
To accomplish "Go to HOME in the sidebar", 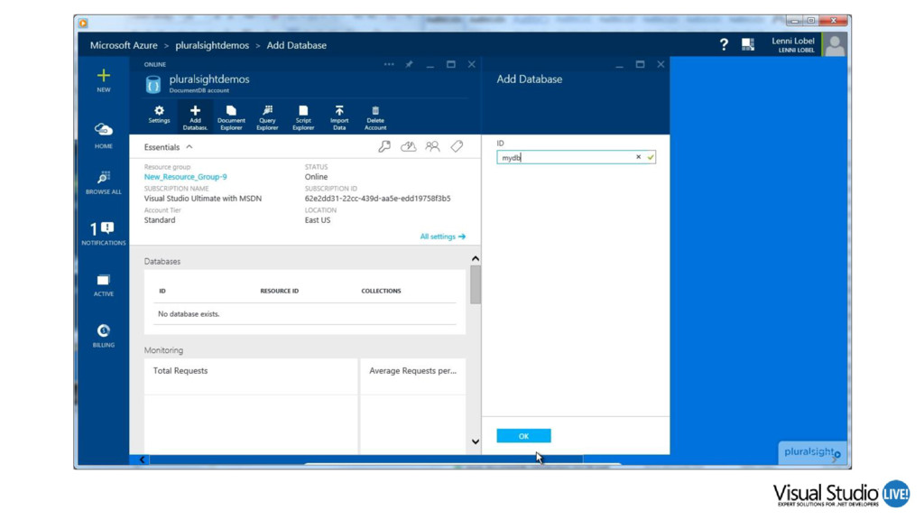I will click(x=104, y=135).
